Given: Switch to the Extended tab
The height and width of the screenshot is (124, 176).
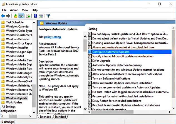Looking at the screenshot, I should click(45, 117).
